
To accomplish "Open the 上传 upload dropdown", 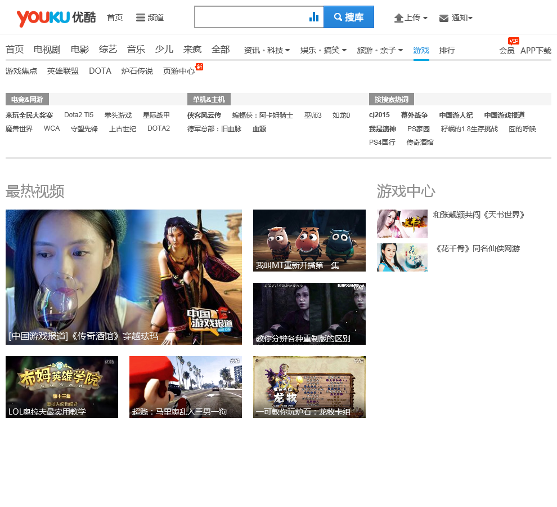I will pos(411,17).
